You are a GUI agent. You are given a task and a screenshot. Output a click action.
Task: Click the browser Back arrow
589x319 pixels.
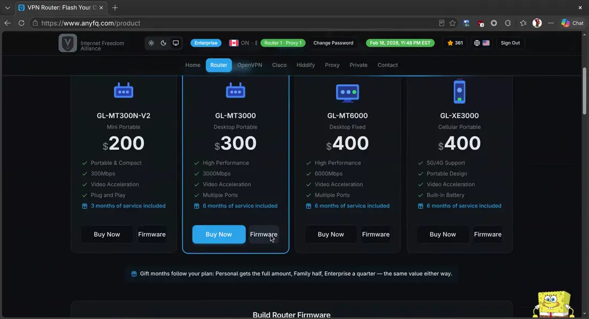coord(7,23)
